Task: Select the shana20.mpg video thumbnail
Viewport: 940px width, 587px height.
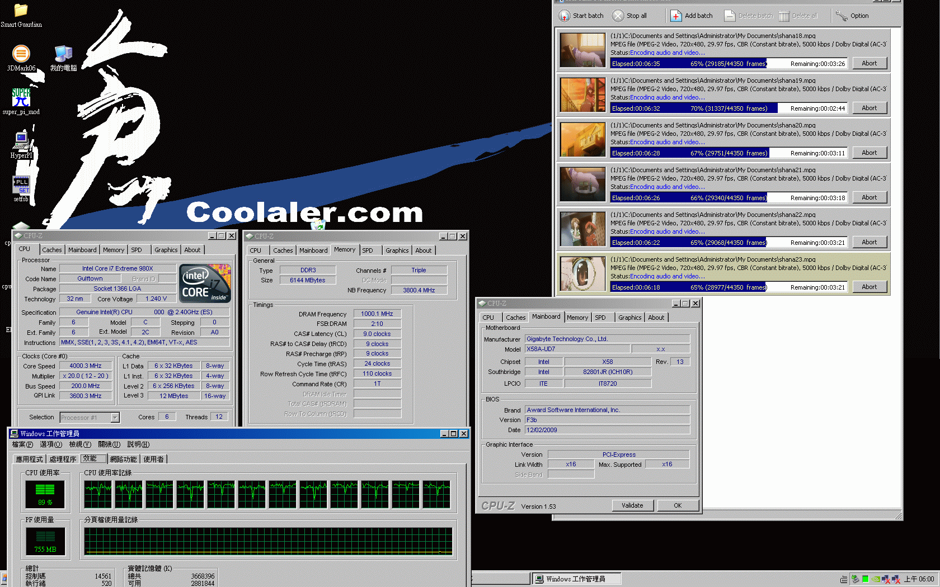Action: [582, 140]
